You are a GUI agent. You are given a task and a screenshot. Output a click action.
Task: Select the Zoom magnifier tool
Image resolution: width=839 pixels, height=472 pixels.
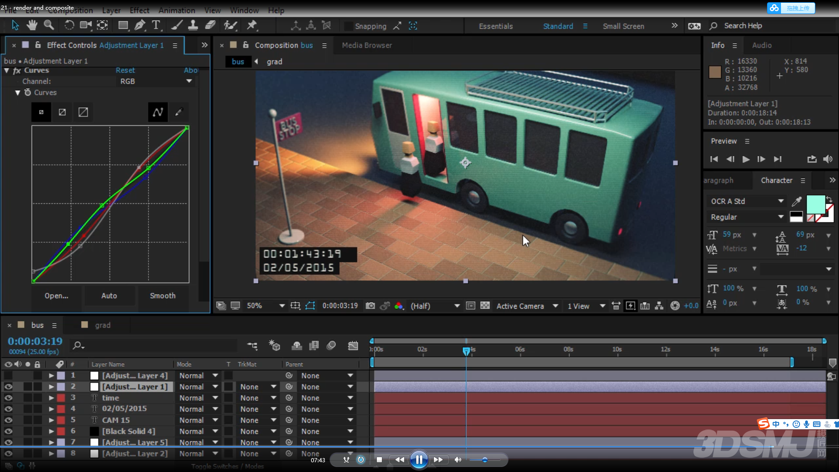tap(49, 25)
